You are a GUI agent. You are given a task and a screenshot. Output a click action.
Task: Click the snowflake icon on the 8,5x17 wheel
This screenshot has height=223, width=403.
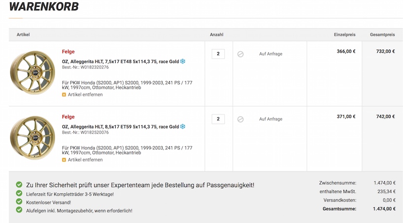pyautogui.click(x=182, y=127)
